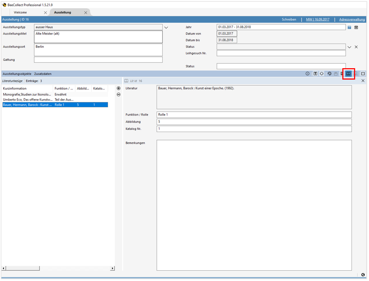The width and height of the screenshot is (369, 281).
Task: Click the black date-range calendar icon
Action: [x=356, y=27]
